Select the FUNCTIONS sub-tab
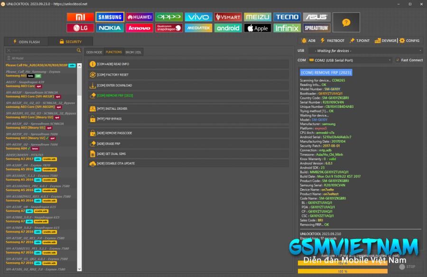Image resolution: width=427 pixels, height=277 pixels. (x=114, y=52)
